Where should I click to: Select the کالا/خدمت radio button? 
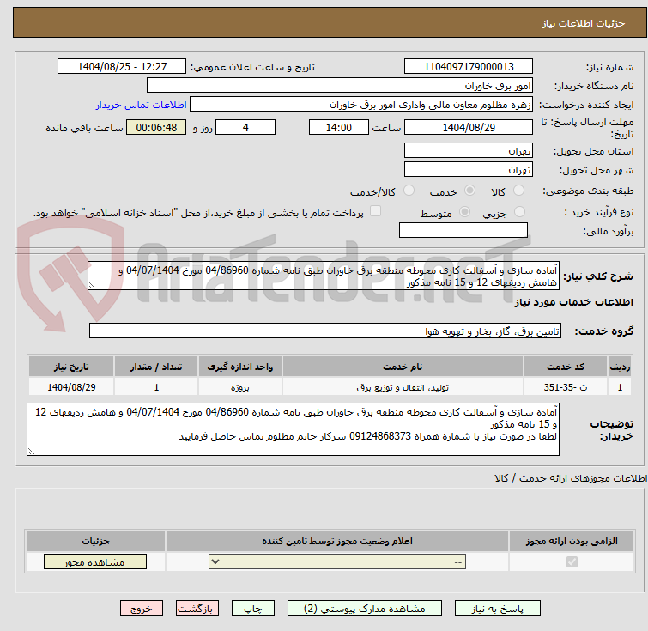click(x=409, y=191)
